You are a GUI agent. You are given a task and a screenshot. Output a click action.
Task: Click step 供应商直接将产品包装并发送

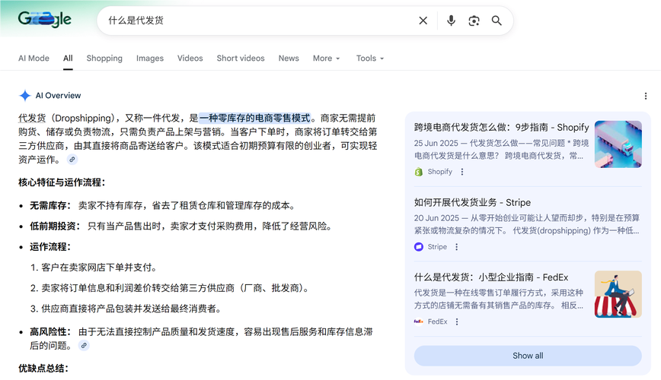point(132,309)
